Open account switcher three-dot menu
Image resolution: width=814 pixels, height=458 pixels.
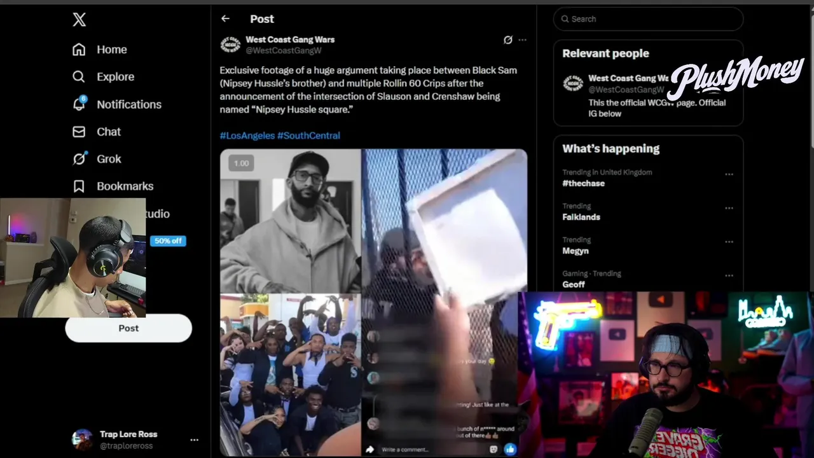point(194,440)
